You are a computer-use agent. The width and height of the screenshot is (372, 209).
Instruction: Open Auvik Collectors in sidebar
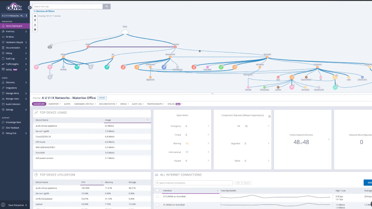tap(13, 104)
